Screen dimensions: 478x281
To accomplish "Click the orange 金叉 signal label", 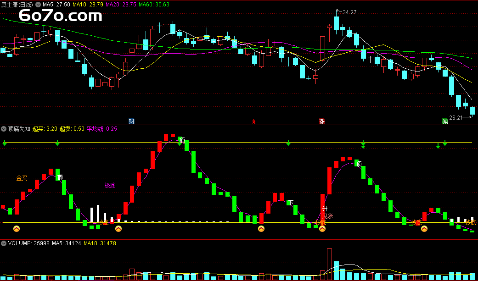I will (22, 178).
